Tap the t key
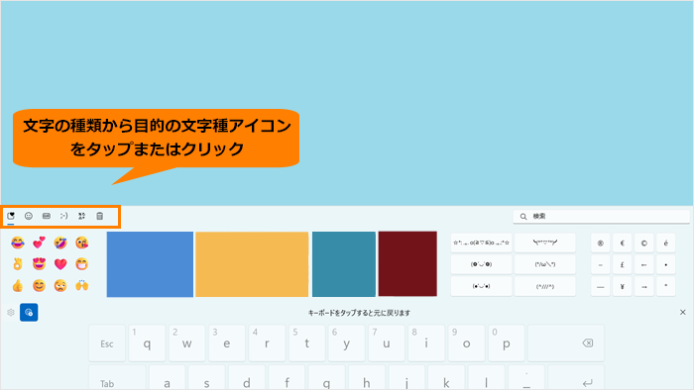Screen dimensions: 694x390 click(306, 343)
